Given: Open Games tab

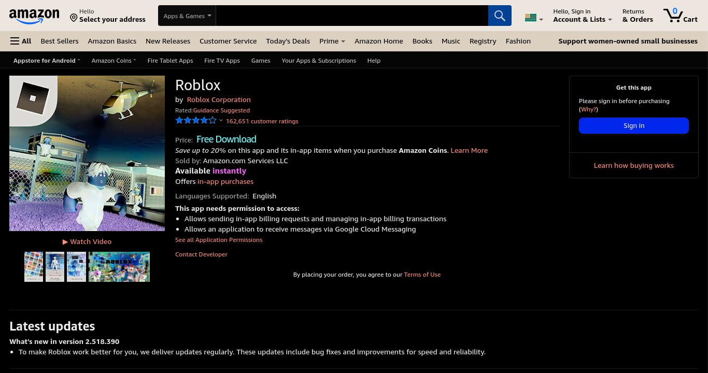Looking at the screenshot, I should pyautogui.click(x=261, y=61).
